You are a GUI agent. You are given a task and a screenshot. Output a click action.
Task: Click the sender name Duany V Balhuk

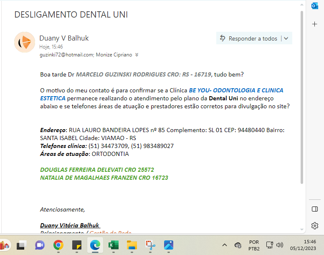tap(64, 38)
